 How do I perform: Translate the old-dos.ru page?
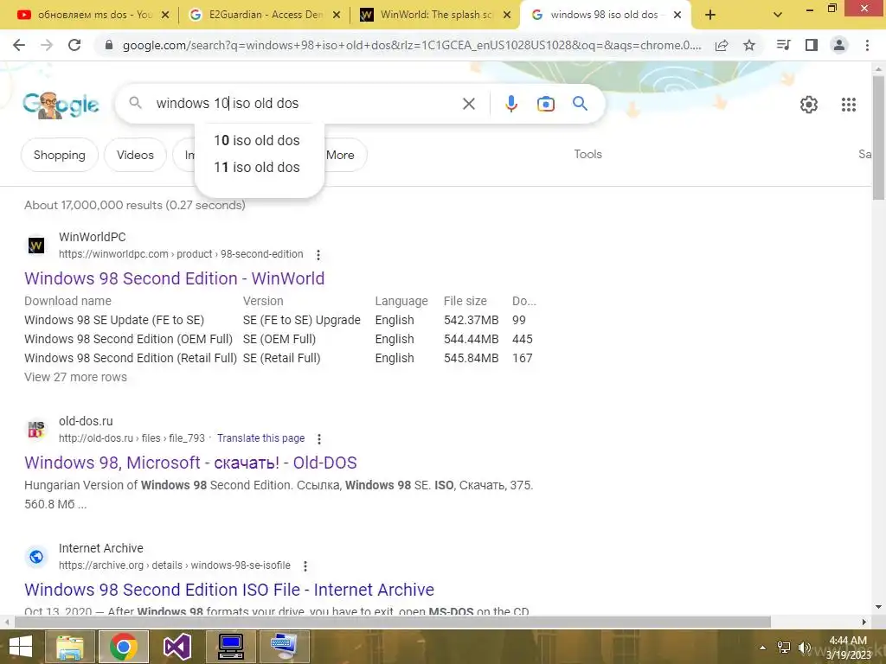point(260,438)
